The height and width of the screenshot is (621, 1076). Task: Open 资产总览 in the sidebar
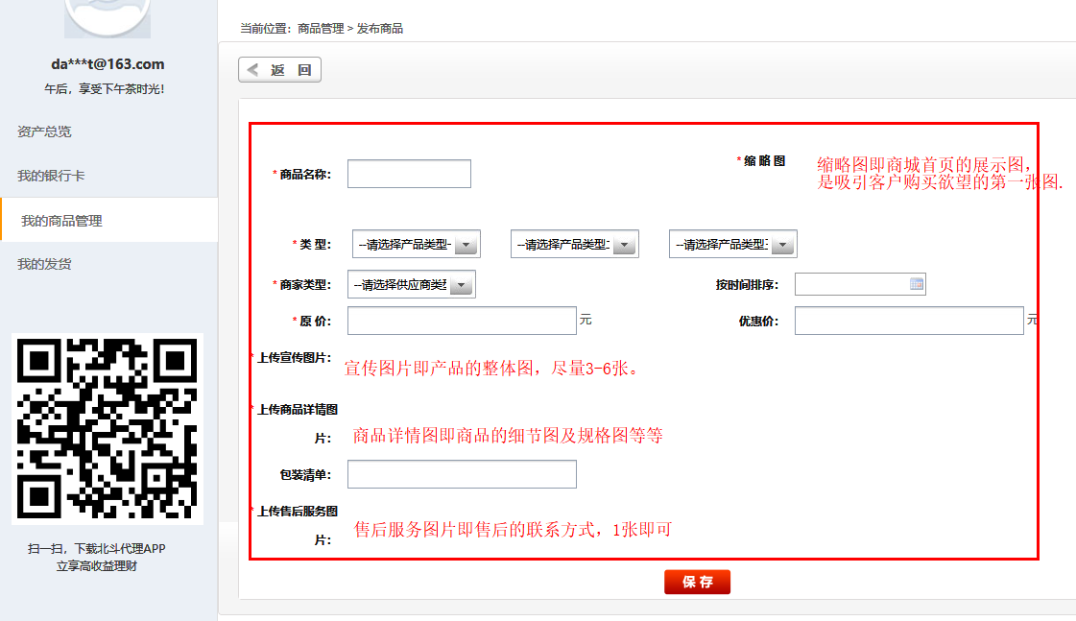[x=44, y=131]
